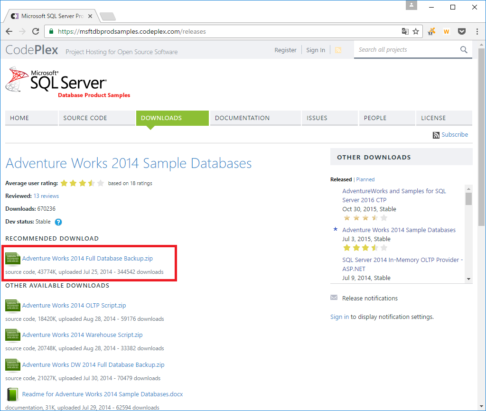Viewport: 486px width, 411px height.
Task: Click the Warehouse Script.zip file icon
Action: [x=13, y=336]
